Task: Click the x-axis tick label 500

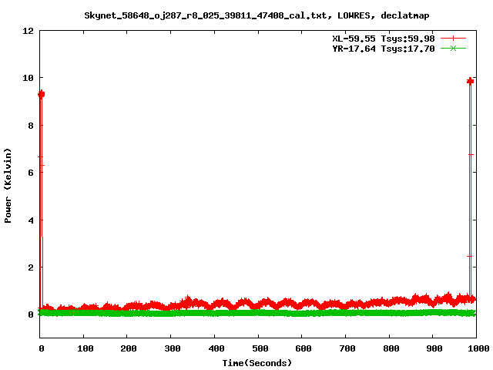Action: pos(260,348)
